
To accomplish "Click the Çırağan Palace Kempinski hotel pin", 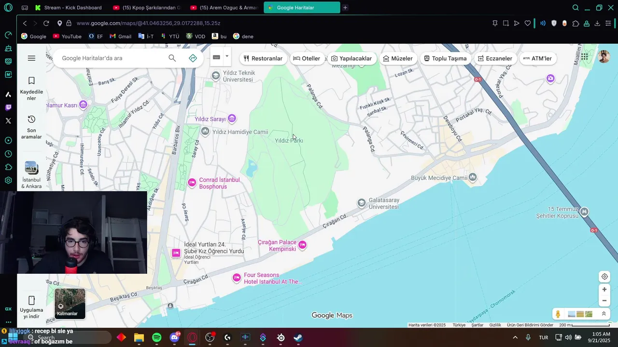I will coord(302,245).
